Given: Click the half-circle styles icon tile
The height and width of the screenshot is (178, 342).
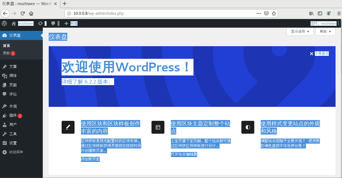Looking at the screenshot, I should [248, 127].
